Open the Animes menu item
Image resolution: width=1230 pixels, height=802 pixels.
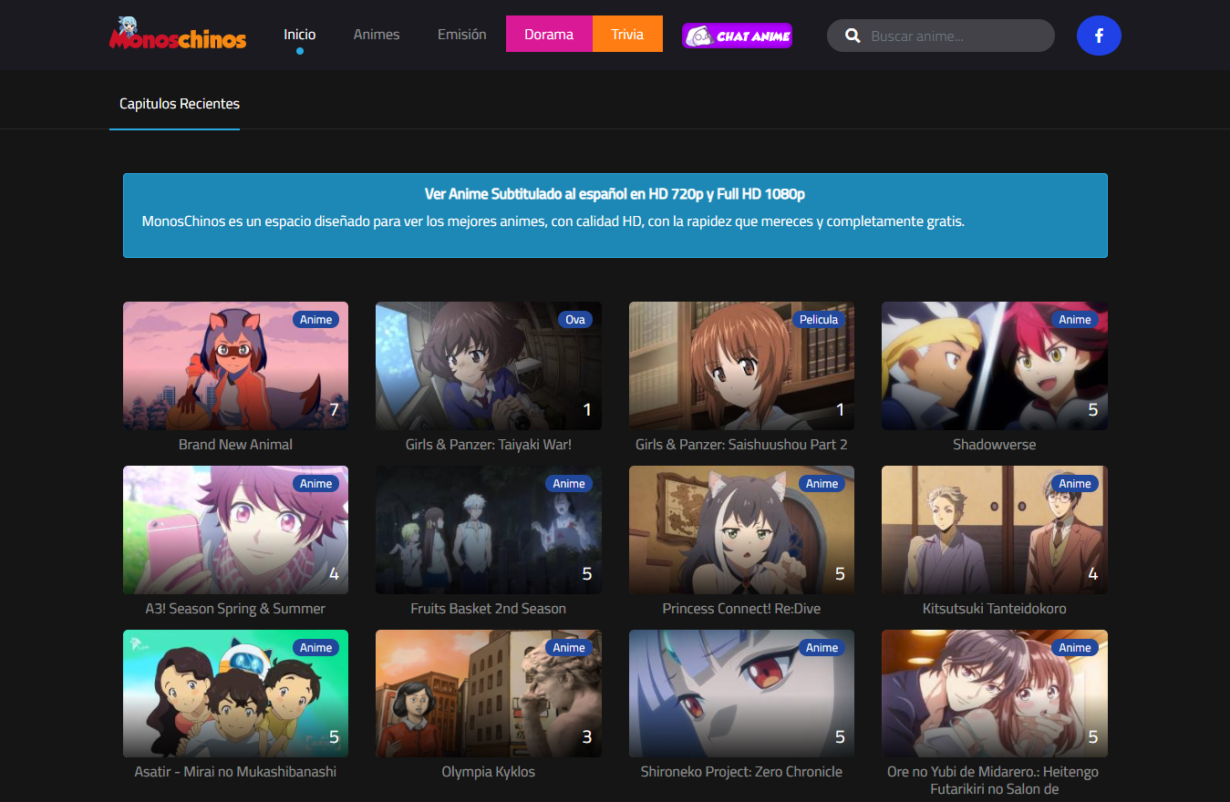click(x=377, y=35)
